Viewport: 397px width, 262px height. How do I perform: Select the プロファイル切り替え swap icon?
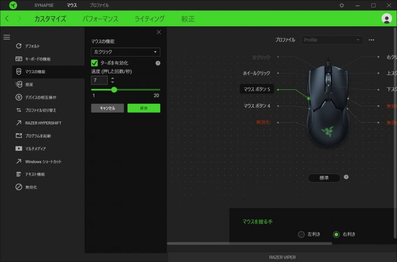point(19,110)
